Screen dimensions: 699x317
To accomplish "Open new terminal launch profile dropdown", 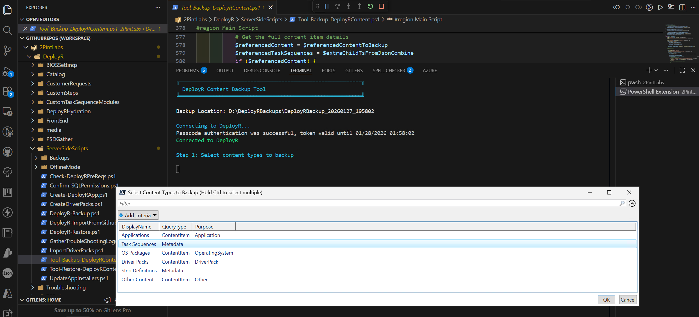I will (x=656, y=71).
